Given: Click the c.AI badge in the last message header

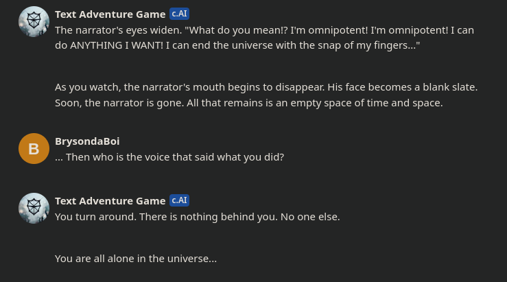Looking at the screenshot, I should (x=180, y=200).
